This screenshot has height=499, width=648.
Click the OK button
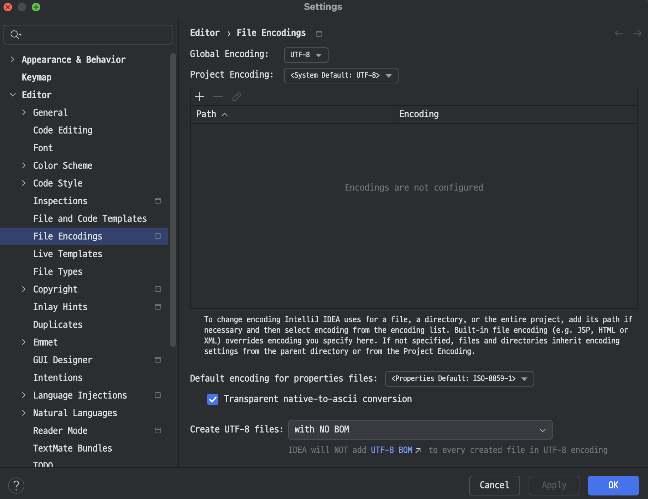tap(613, 485)
